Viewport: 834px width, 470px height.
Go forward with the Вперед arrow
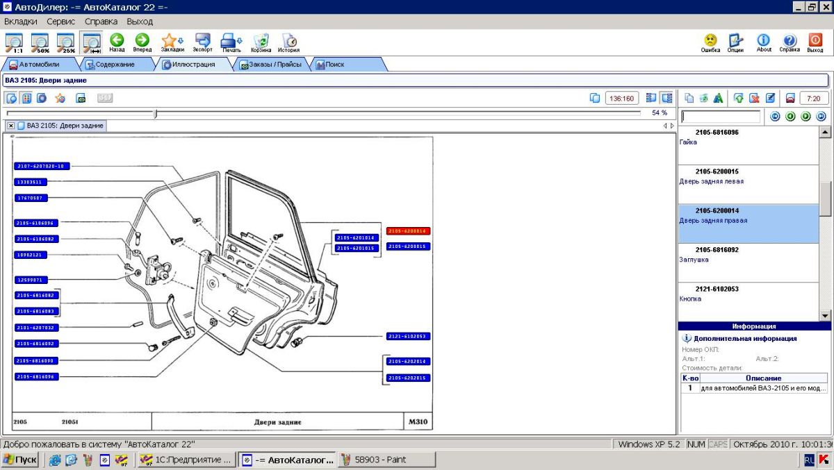click(x=142, y=42)
